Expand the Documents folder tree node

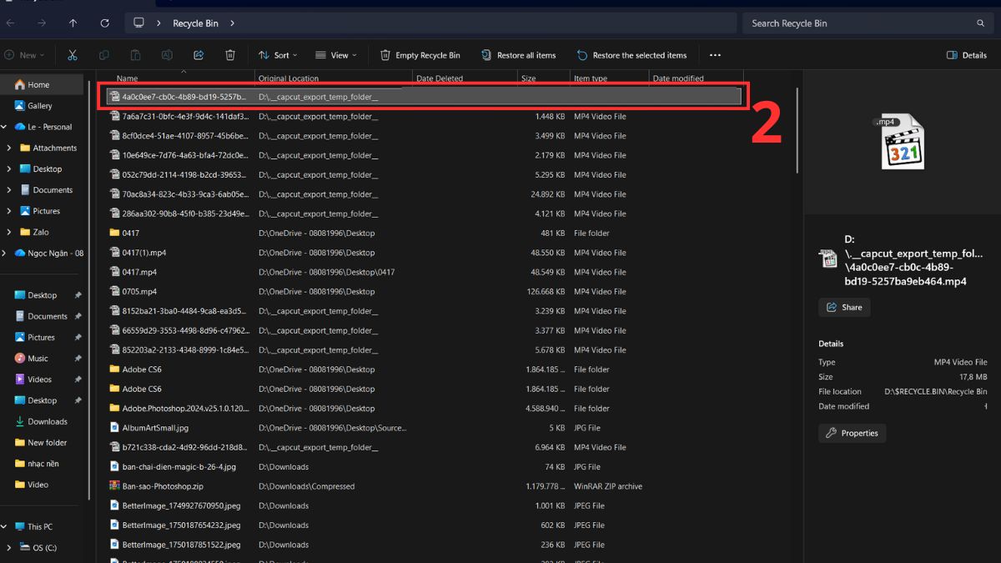(8, 190)
